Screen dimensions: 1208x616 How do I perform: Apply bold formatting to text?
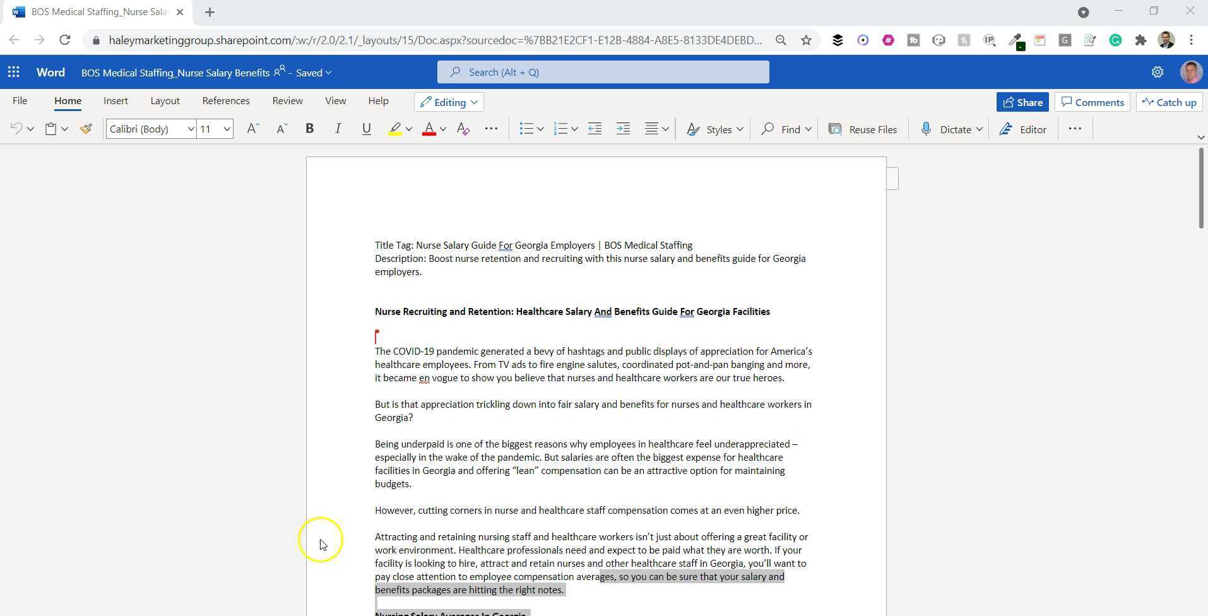[309, 129]
